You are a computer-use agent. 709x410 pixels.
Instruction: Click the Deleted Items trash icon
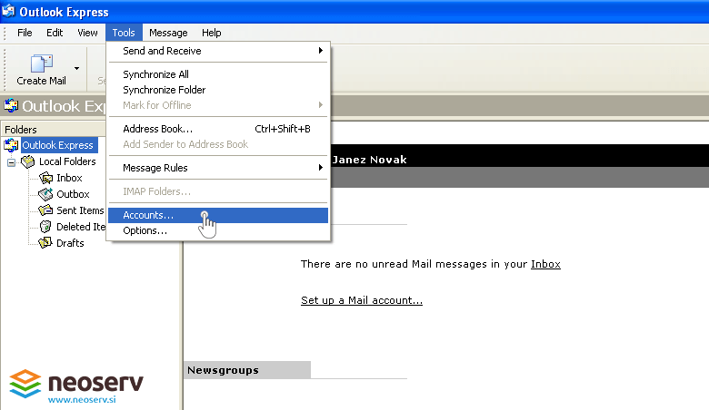45,227
